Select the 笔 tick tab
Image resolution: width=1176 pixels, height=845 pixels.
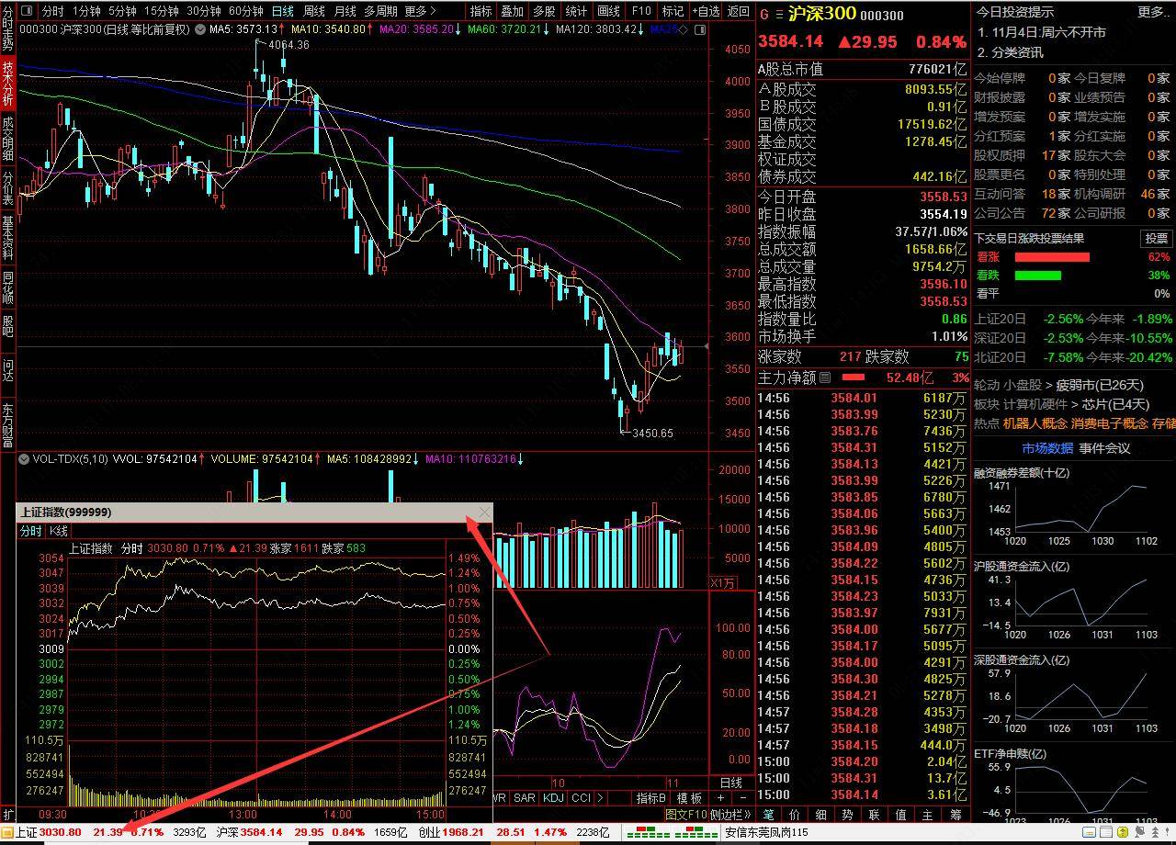pyautogui.click(x=768, y=814)
